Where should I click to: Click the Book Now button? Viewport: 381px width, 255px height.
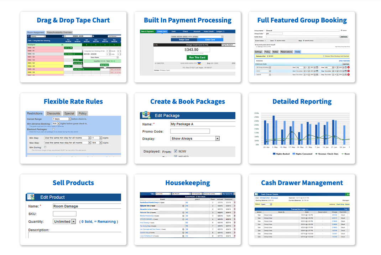[104, 65]
